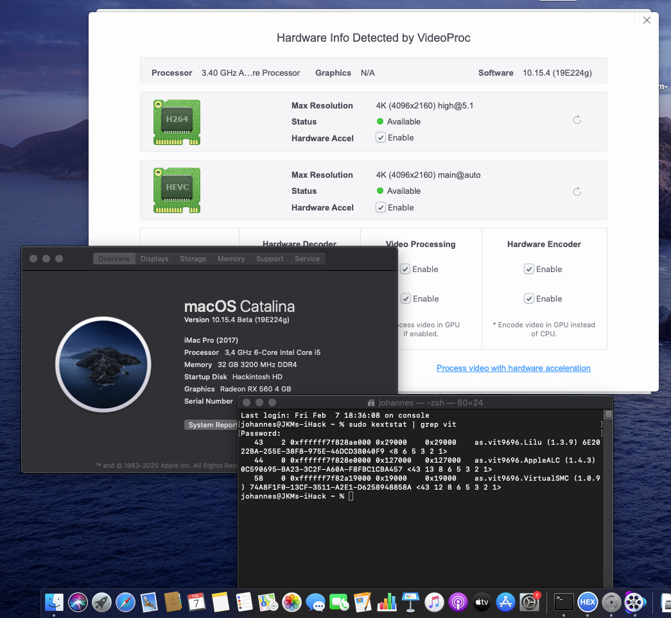Open Hex Fiend from the dock
The height and width of the screenshot is (618, 671).
587,602
